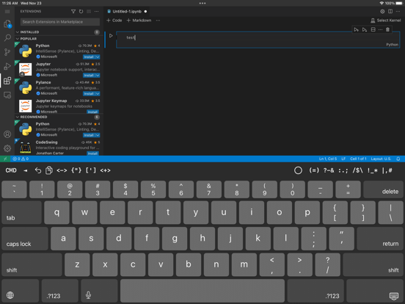Select the Untitled-1.ipynb tab
The height and width of the screenshot is (304, 405).
[x=127, y=11]
